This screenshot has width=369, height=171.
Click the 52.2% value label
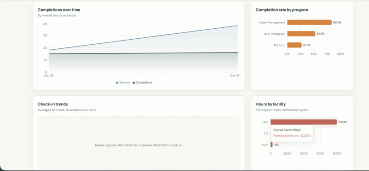coord(320,34)
